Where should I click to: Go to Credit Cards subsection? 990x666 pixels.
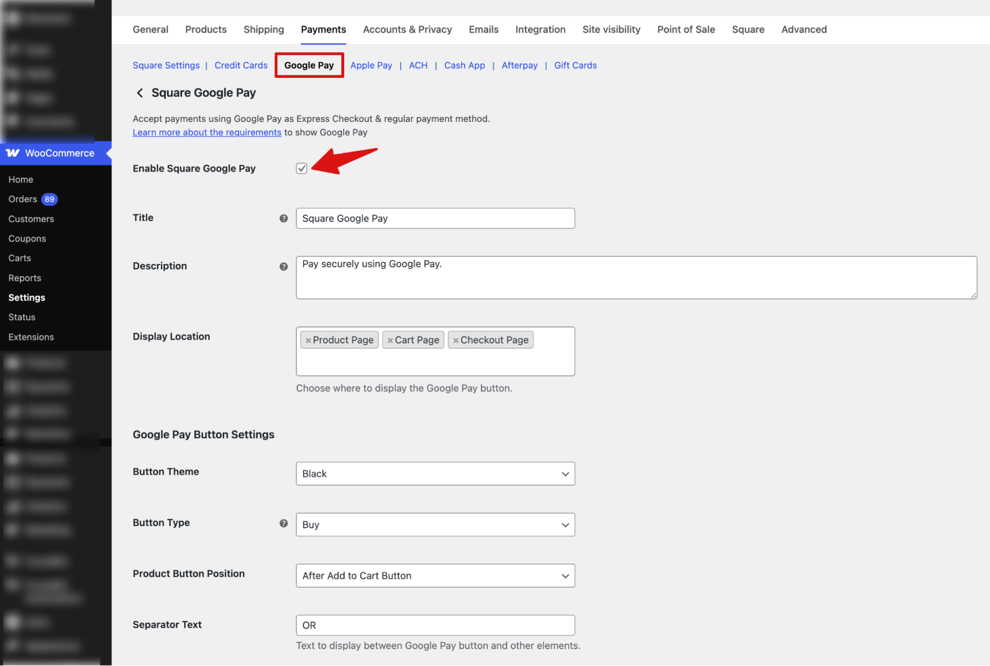tap(241, 65)
